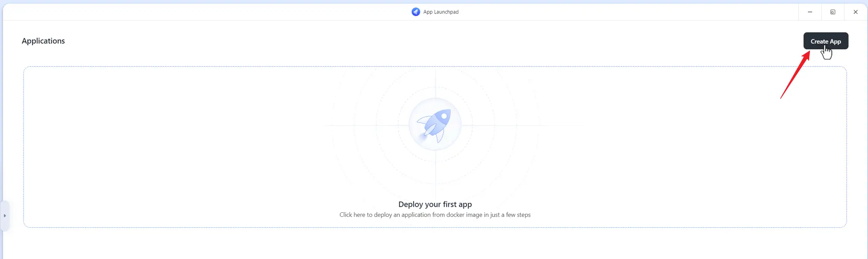Click the X close icon on the window
The image size is (868, 259).
(x=856, y=12)
